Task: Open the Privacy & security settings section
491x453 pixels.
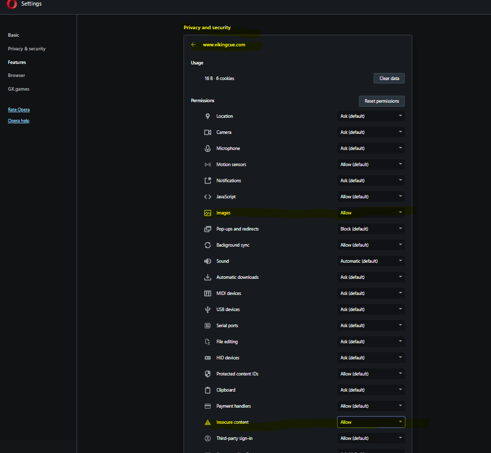Action: point(27,49)
